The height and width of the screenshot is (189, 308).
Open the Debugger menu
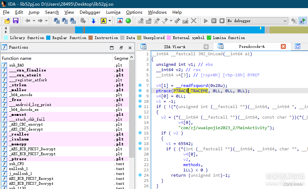click(x=90, y=12)
